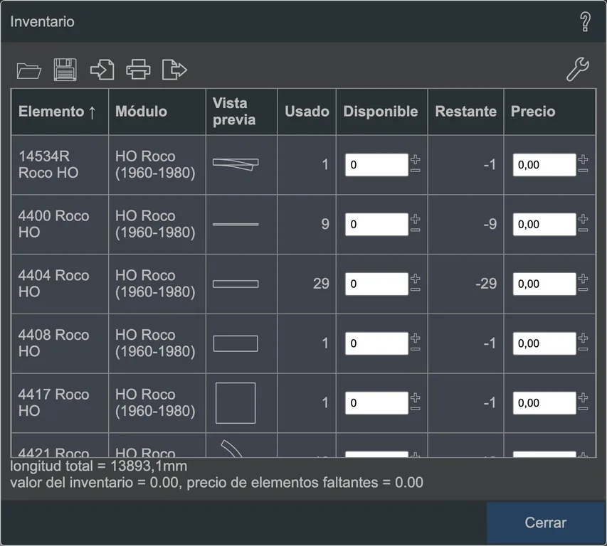Select the '14534R Roco HO' element cell
The width and height of the screenshot is (607, 546).
point(60,165)
